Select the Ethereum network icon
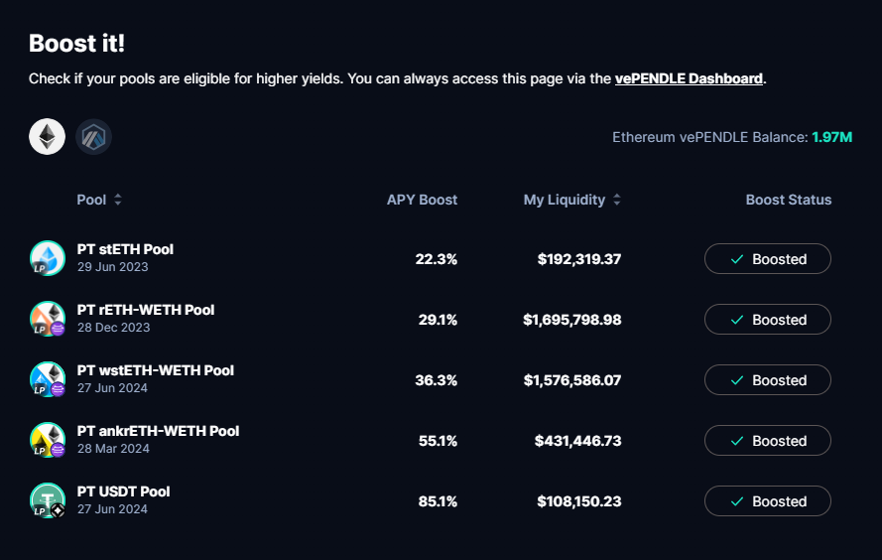882x560 pixels. (47, 136)
